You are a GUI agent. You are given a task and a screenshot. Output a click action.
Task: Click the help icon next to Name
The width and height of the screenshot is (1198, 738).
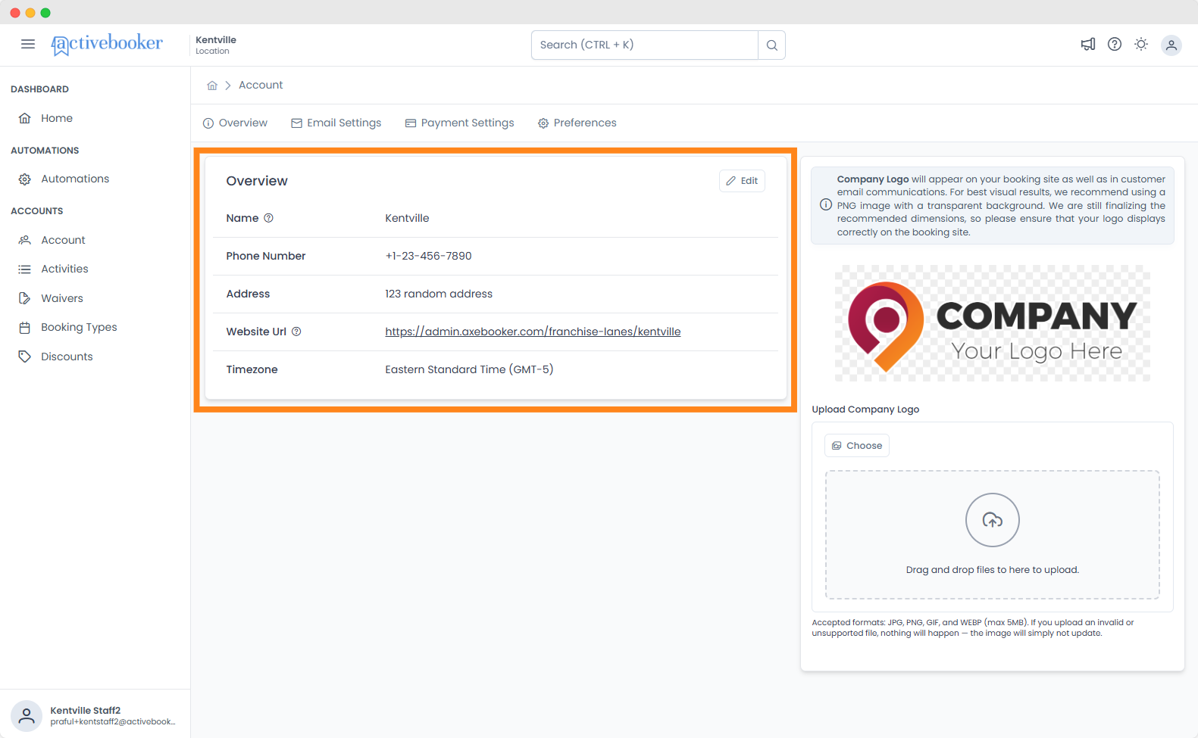pyautogui.click(x=268, y=218)
